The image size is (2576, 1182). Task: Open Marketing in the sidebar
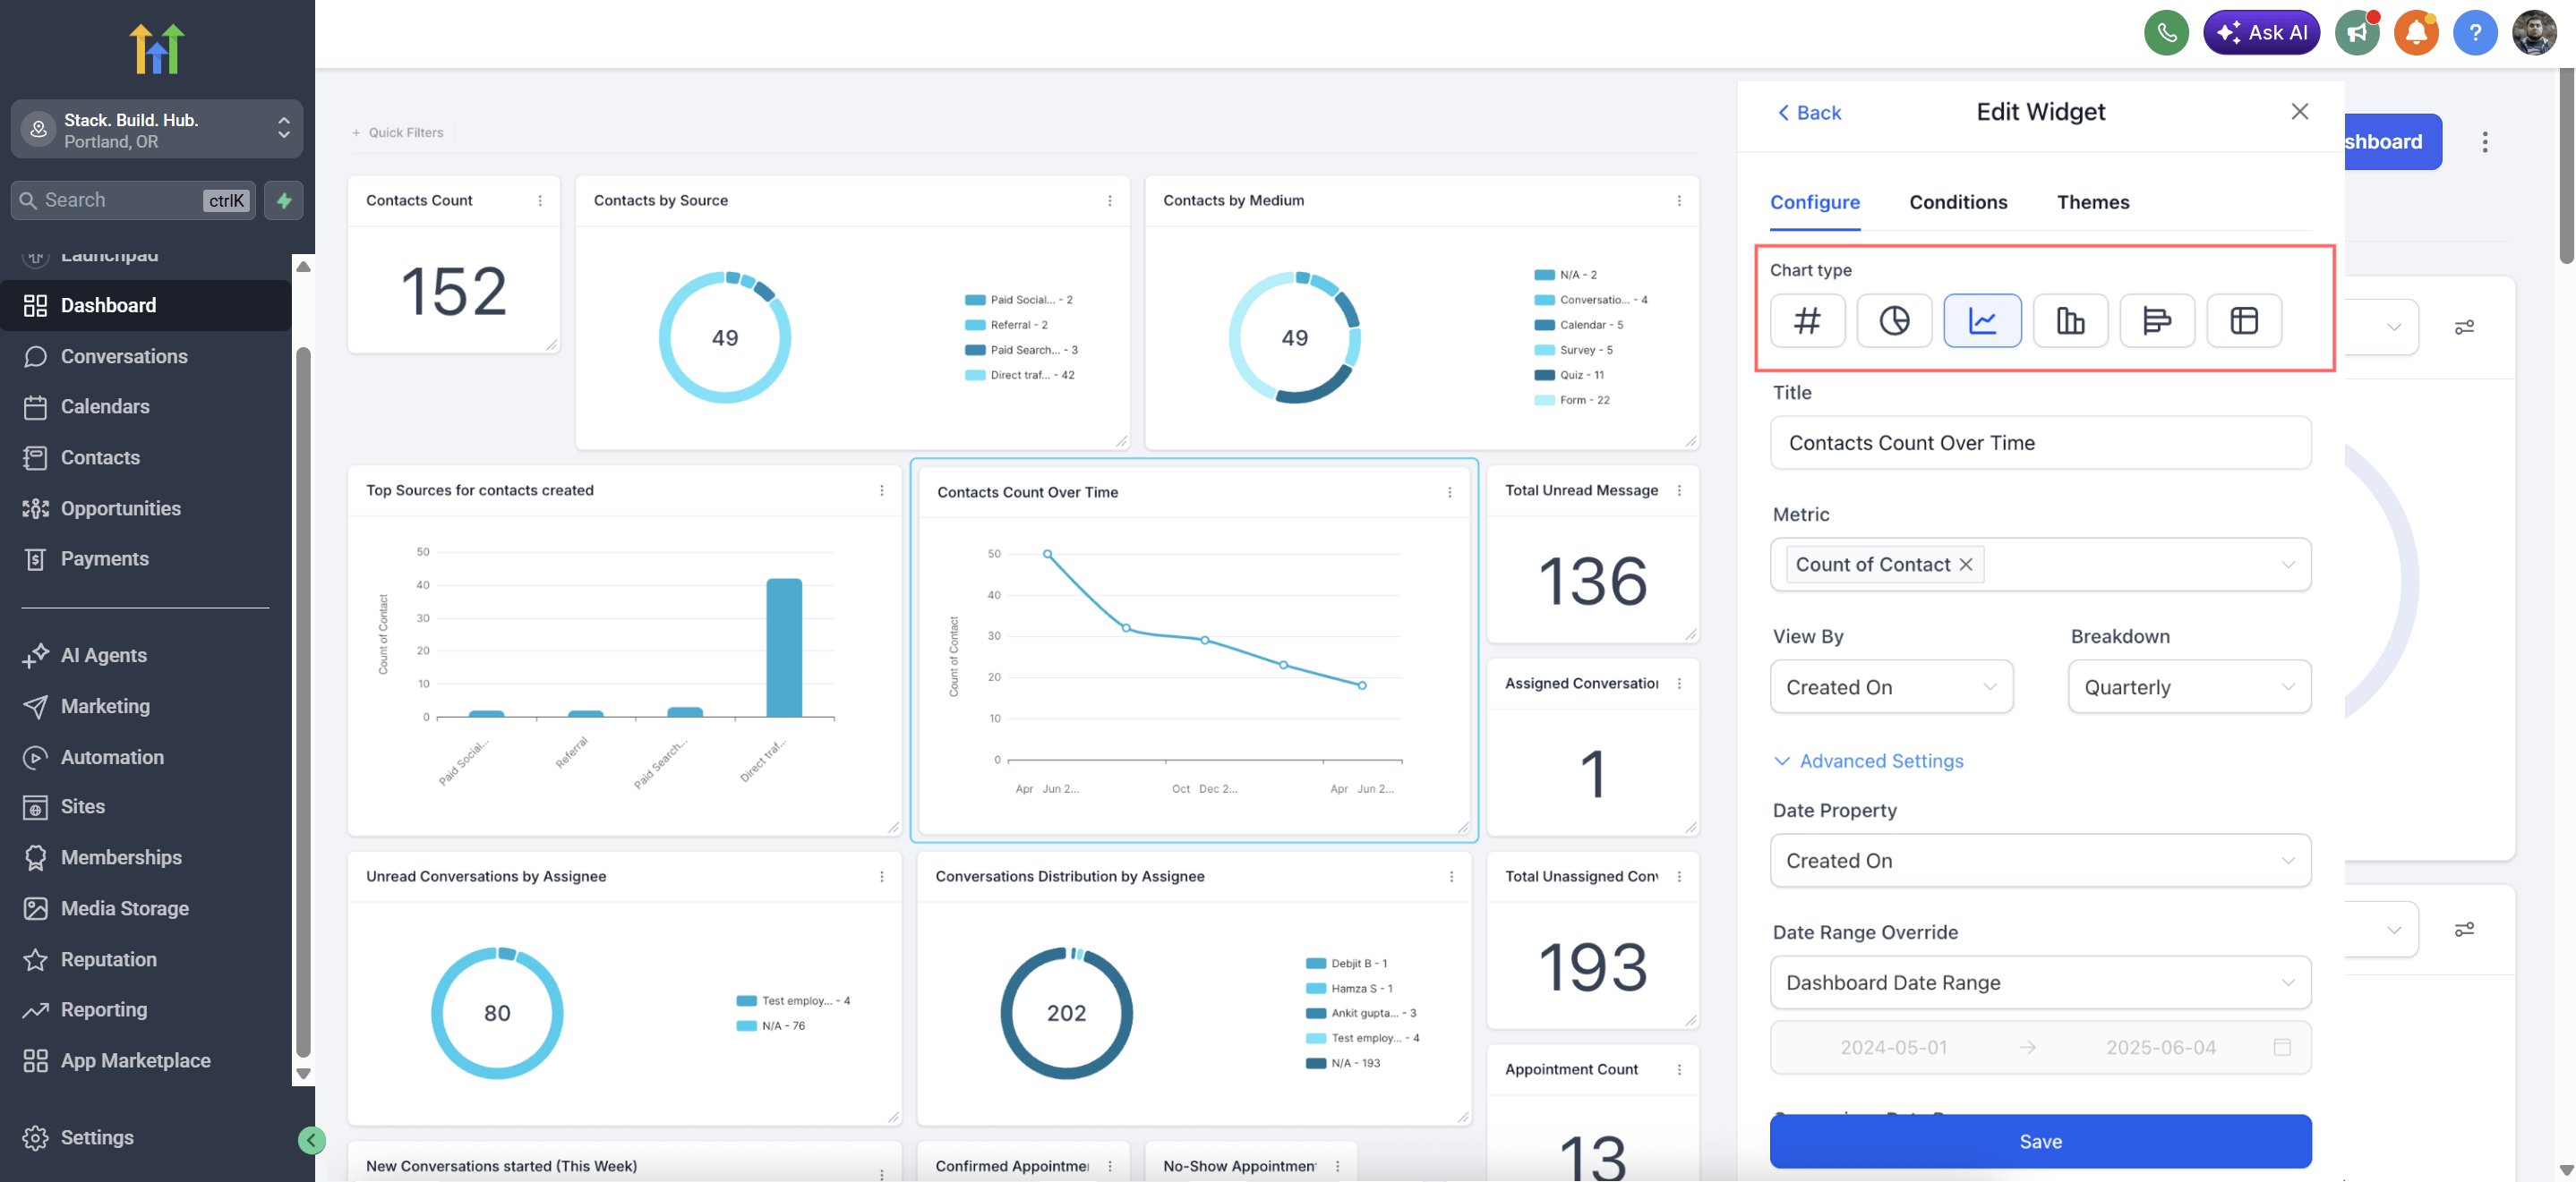(x=146, y=706)
